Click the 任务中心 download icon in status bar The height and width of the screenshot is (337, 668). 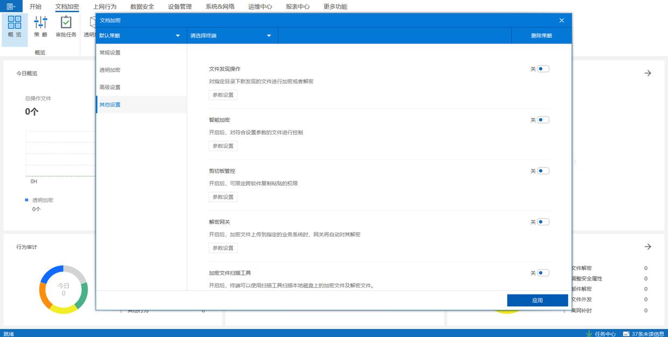click(589, 334)
